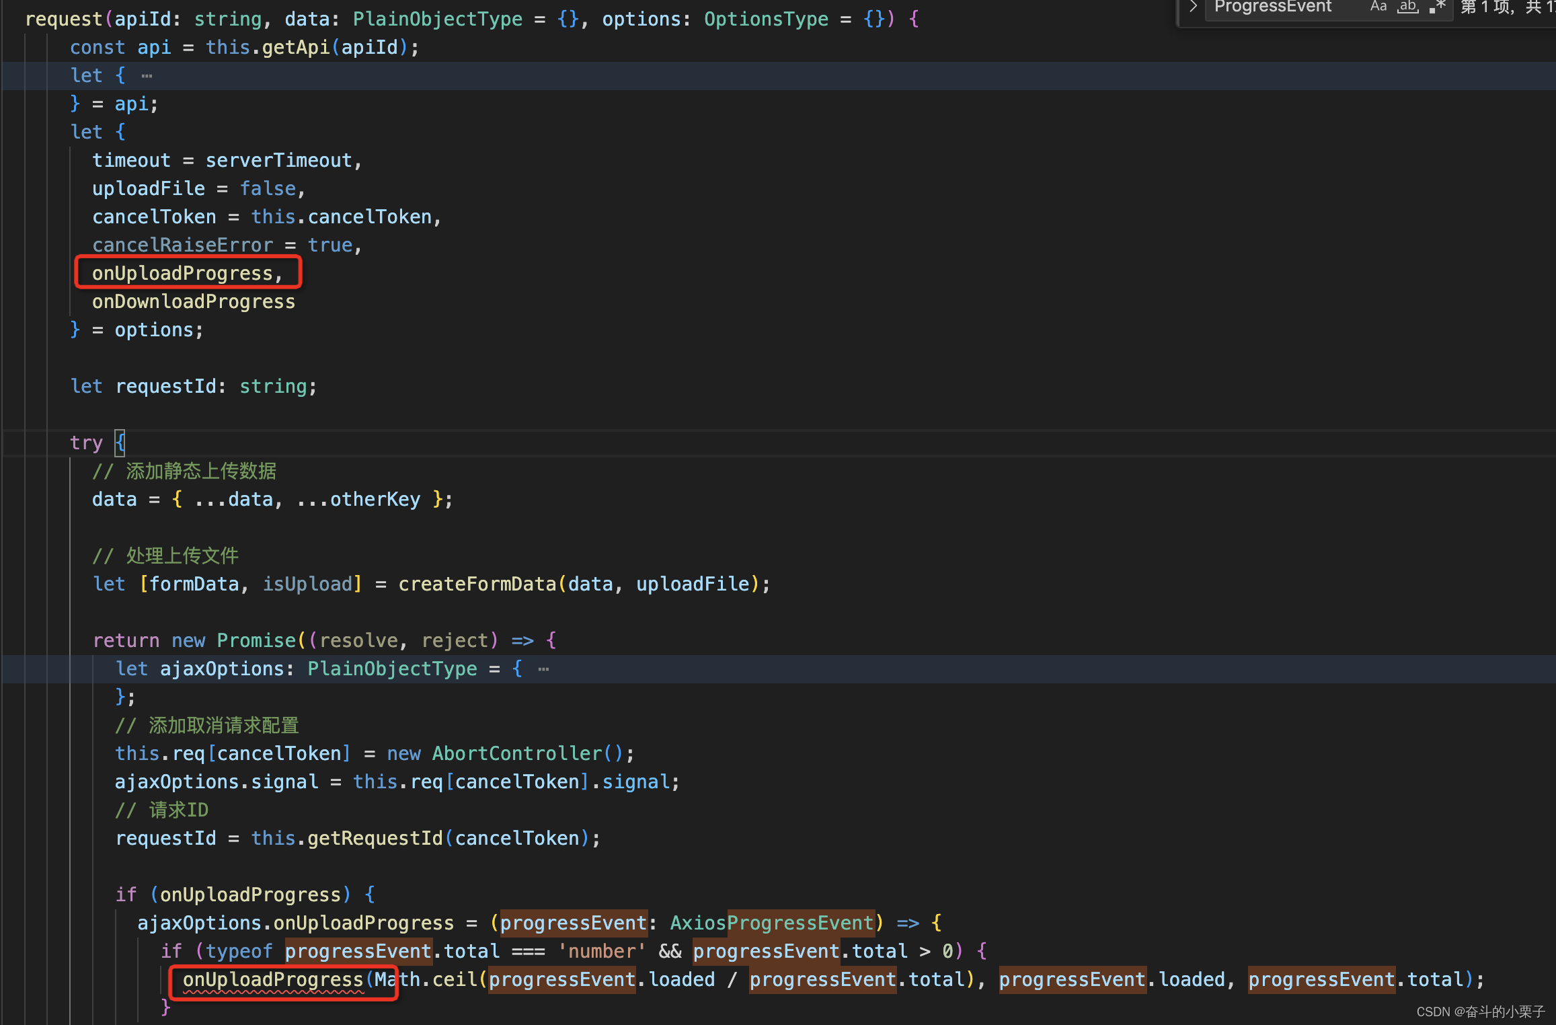Click 'OptionsType' in the request signature

pyautogui.click(x=767, y=20)
